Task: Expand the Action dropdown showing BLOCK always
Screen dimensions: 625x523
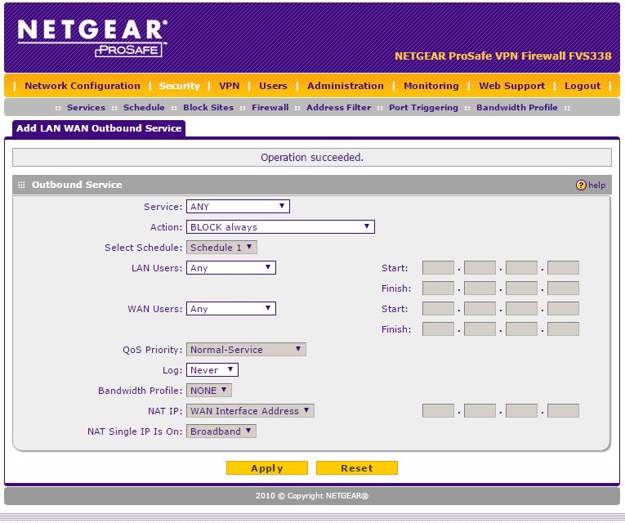Action: [280, 227]
